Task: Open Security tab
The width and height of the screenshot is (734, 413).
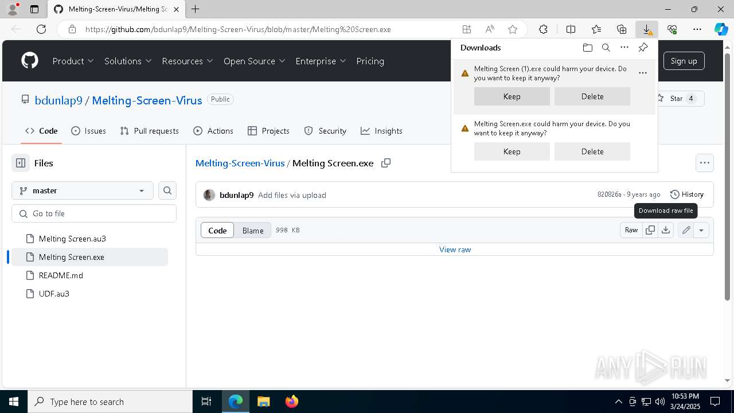Action: 325,131
